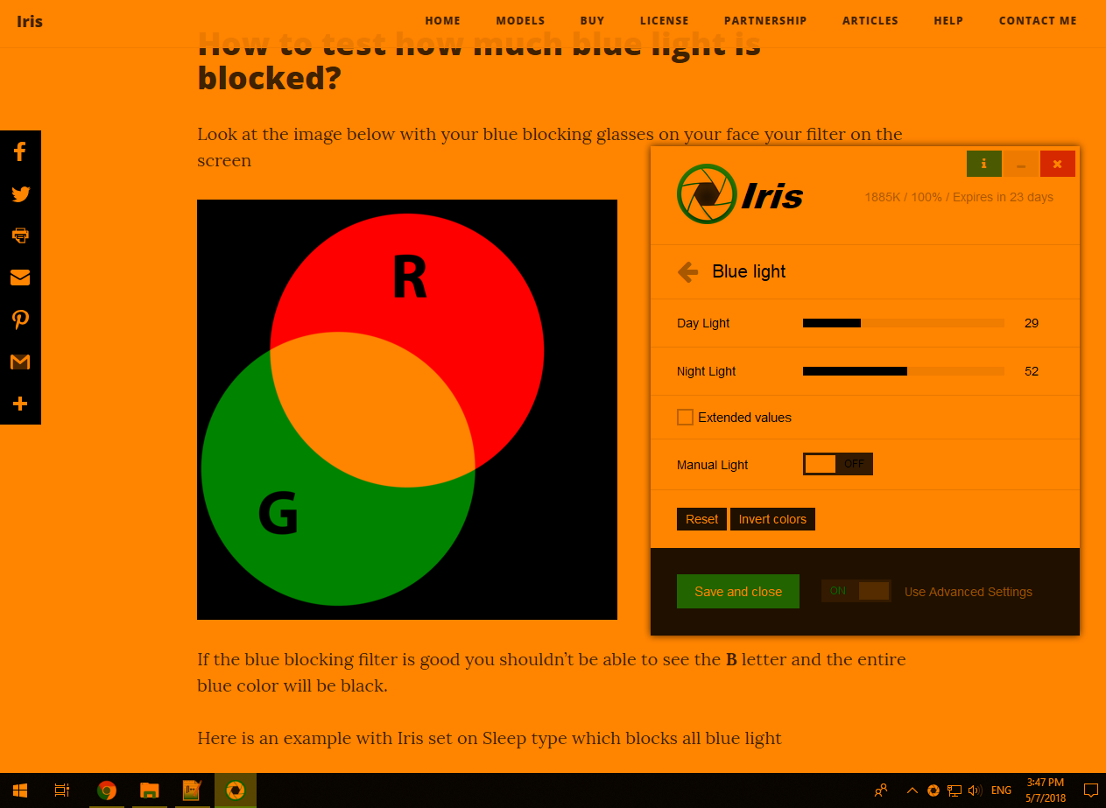Open more sharing options plus icon
The image size is (1106, 808).
[20, 404]
